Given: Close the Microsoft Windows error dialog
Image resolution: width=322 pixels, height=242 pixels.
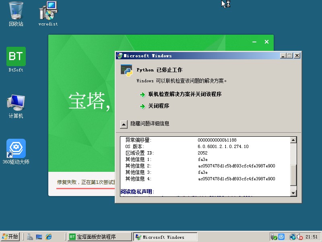Looking at the screenshot, I should tap(297, 56).
